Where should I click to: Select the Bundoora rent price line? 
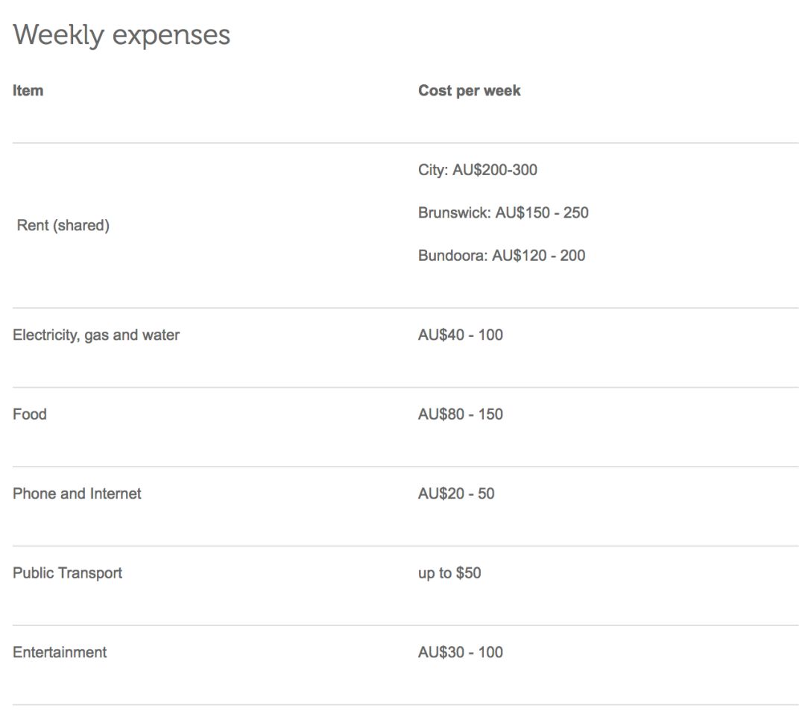502,256
